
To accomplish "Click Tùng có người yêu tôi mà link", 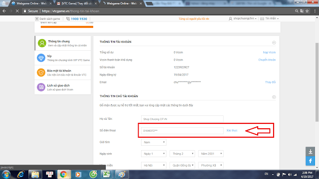I will coord(194,19).
